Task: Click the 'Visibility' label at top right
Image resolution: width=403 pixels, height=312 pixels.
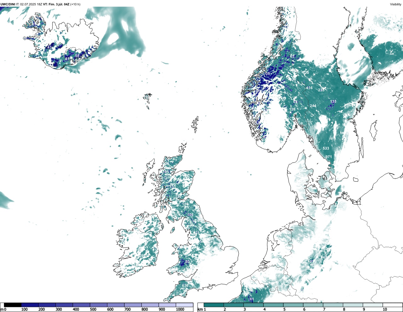Action: pos(396,4)
